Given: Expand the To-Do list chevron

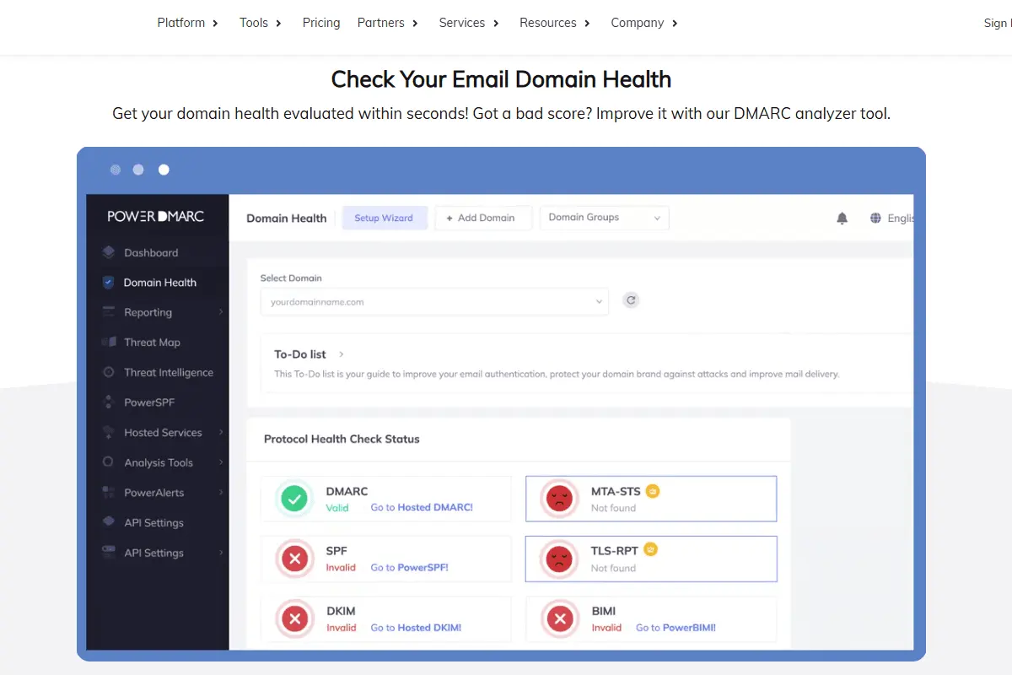Looking at the screenshot, I should coord(341,354).
